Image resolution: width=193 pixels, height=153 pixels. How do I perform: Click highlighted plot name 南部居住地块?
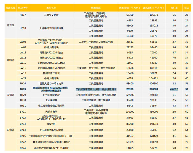[x=51, y=89]
